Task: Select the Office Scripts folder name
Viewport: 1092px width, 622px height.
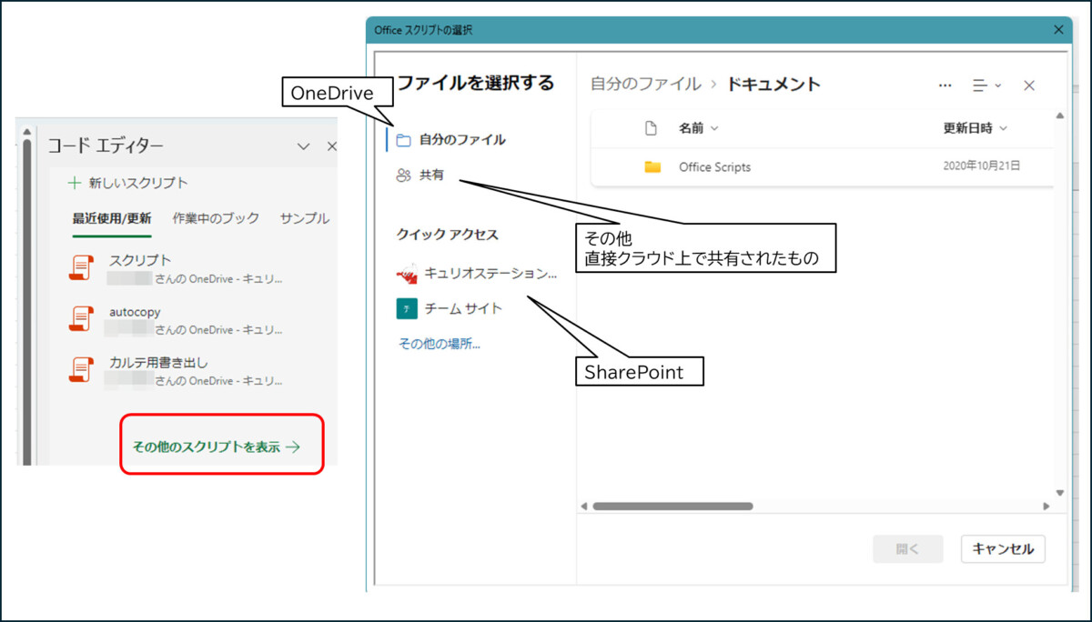Action: (x=714, y=167)
